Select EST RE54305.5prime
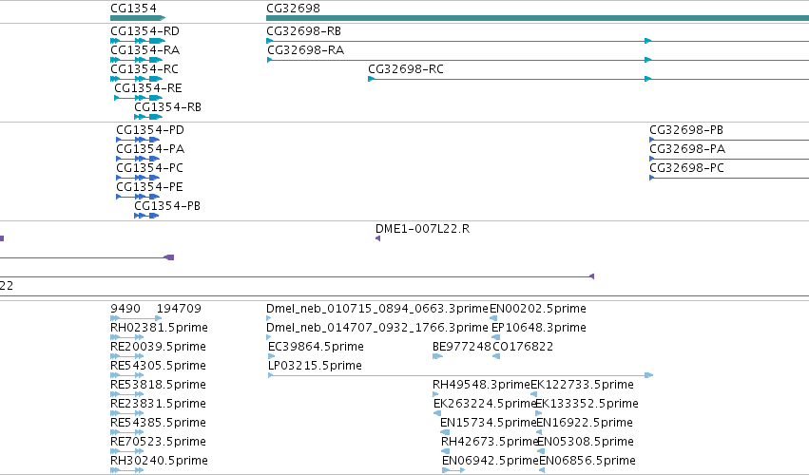809x475 pixels. pos(158,366)
